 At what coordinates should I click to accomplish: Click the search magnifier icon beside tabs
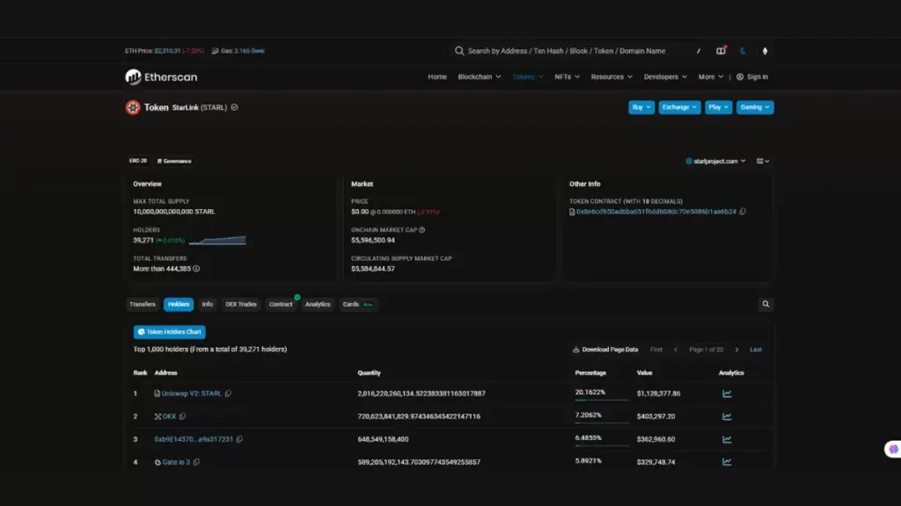tap(765, 304)
